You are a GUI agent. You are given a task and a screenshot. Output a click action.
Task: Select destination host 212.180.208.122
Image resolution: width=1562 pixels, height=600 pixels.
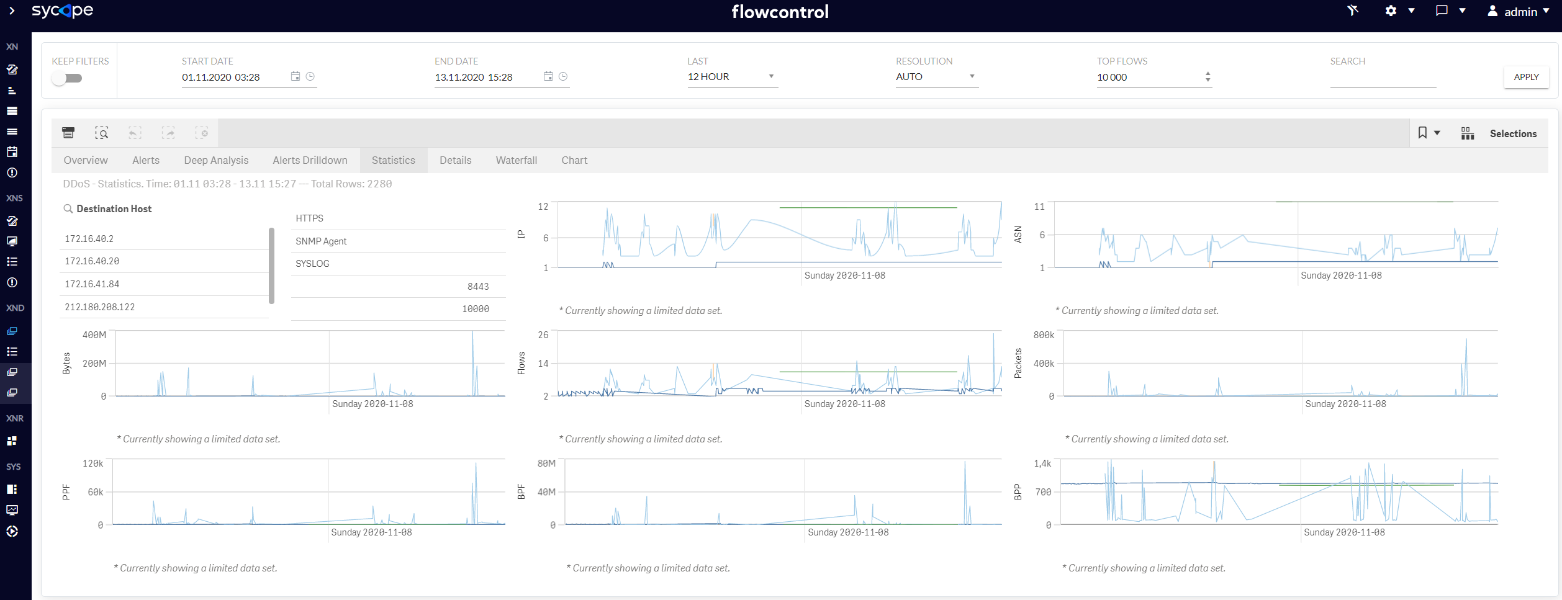pyautogui.click(x=164, y=307)
